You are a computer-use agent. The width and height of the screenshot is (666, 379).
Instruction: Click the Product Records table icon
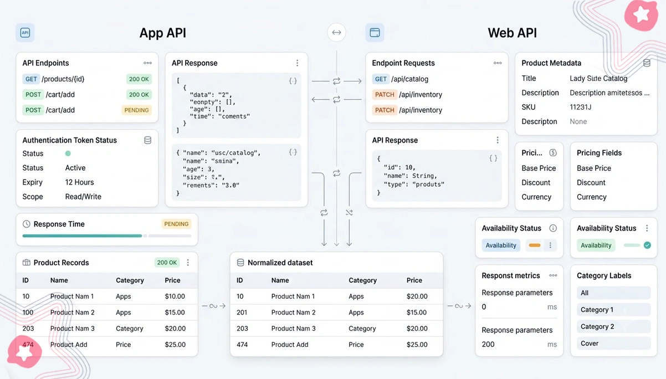[x=26, y=263]
